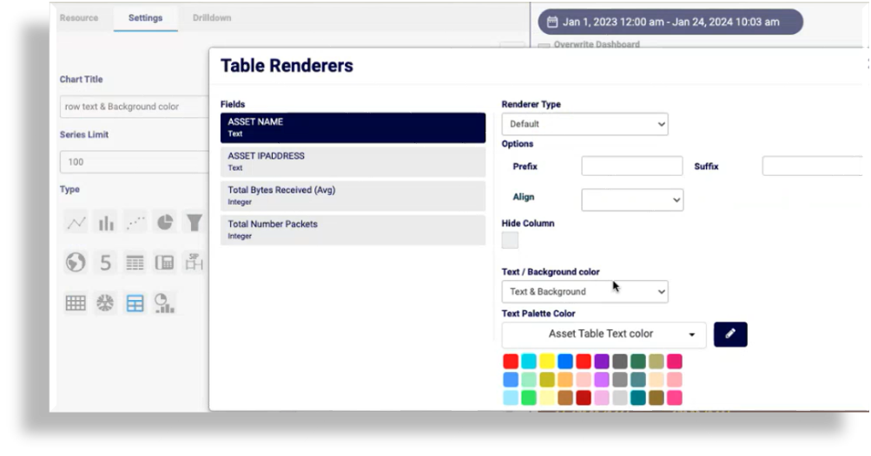The width and height of the screenshot is (871, 456).
Task: Click the Series Limit input field
Action: [x=135, y=162]
